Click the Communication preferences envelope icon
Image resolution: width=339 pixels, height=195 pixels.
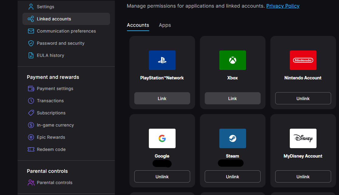(x=31, y=31)
